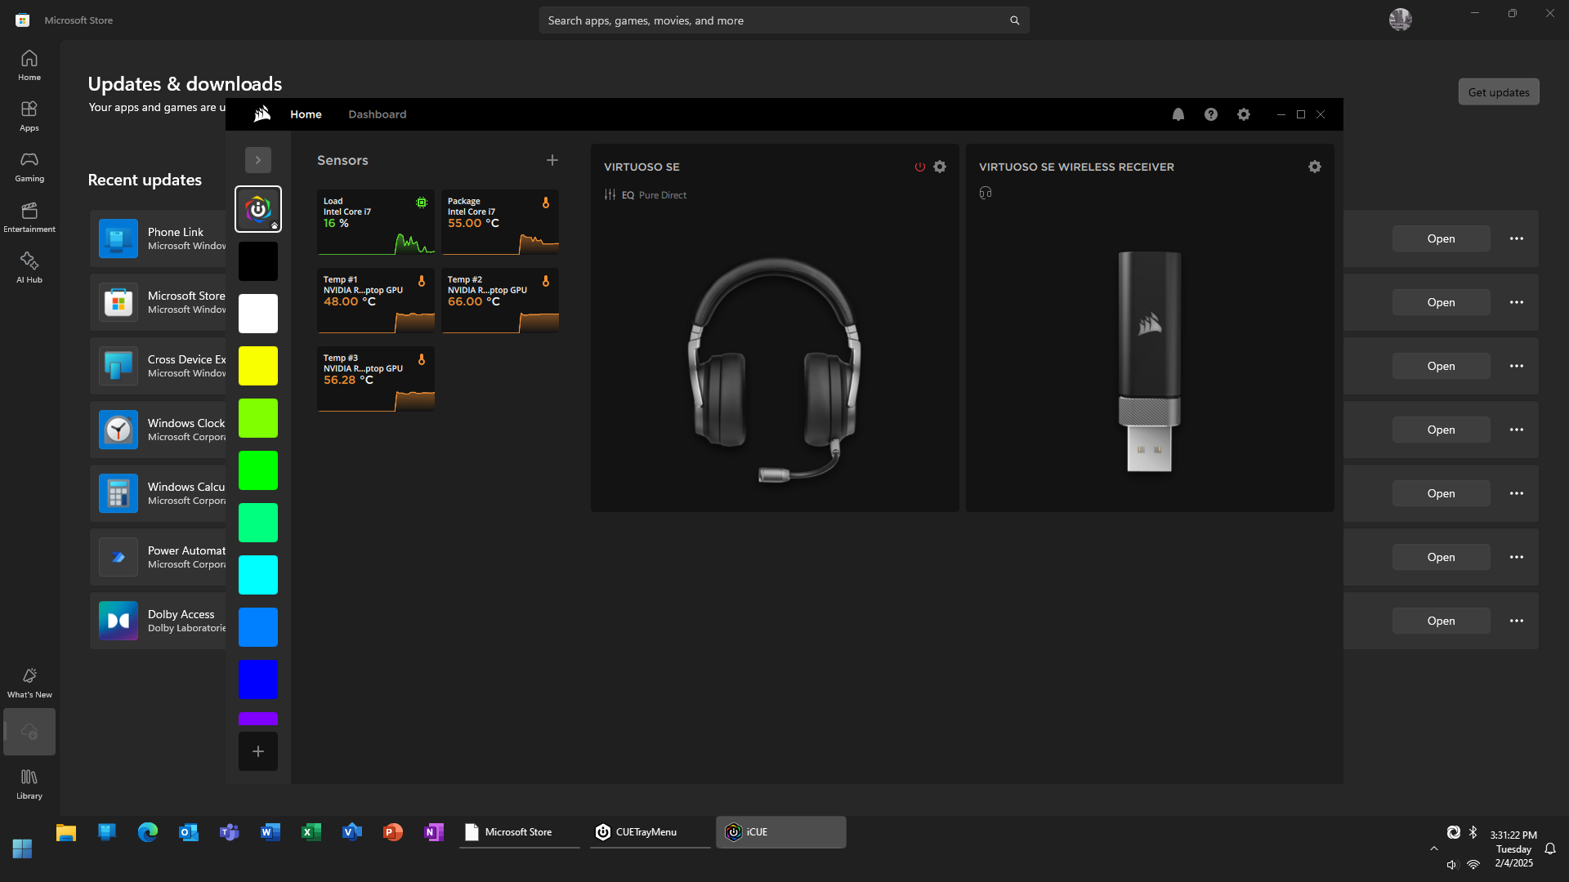Expand the iCUE profiles sidebar chevron
Image resolution: width=1569 pixels, height=882 pixels.
coord(258,160)
